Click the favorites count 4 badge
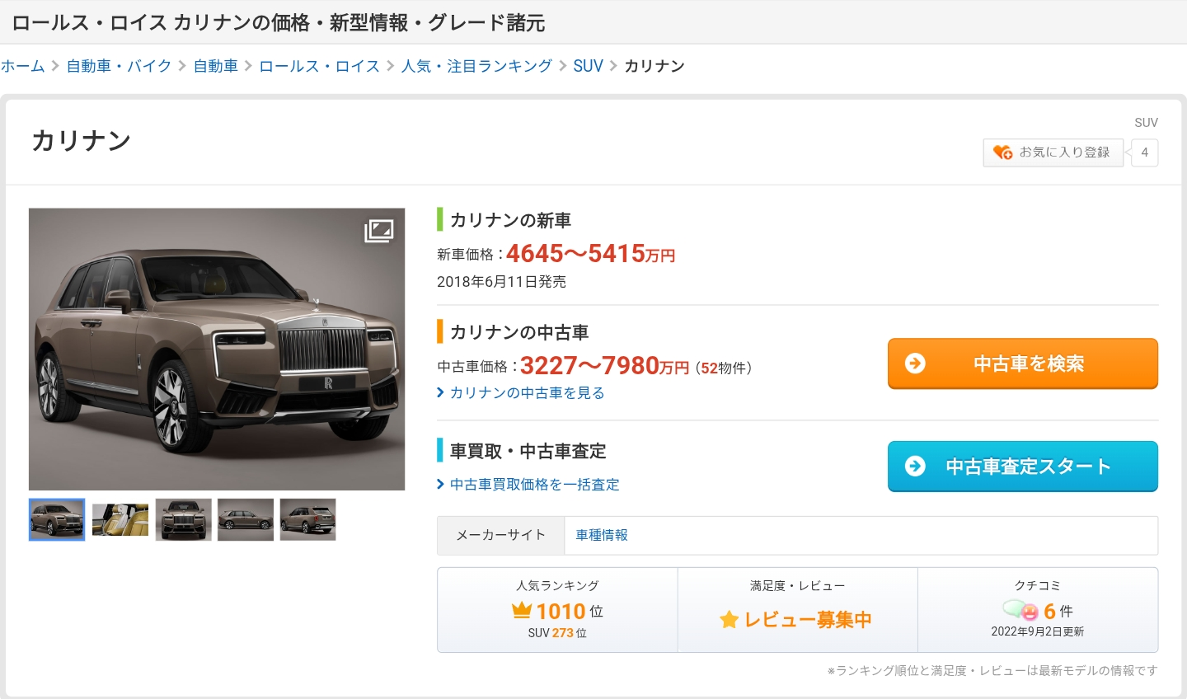1187x699 pixels. (x=1144, y=152)
